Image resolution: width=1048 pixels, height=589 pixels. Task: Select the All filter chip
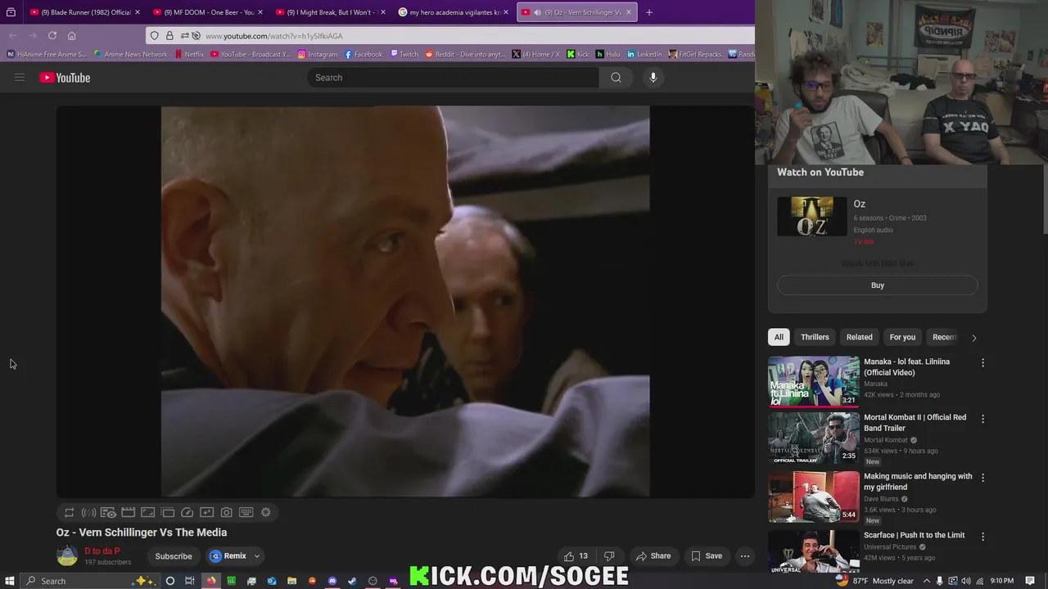779,337
